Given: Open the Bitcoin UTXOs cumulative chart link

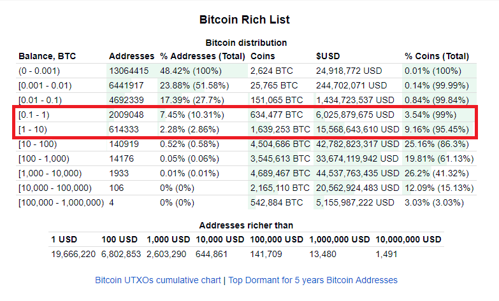Looking at the screenshot, I should click(x=158, y=280).
